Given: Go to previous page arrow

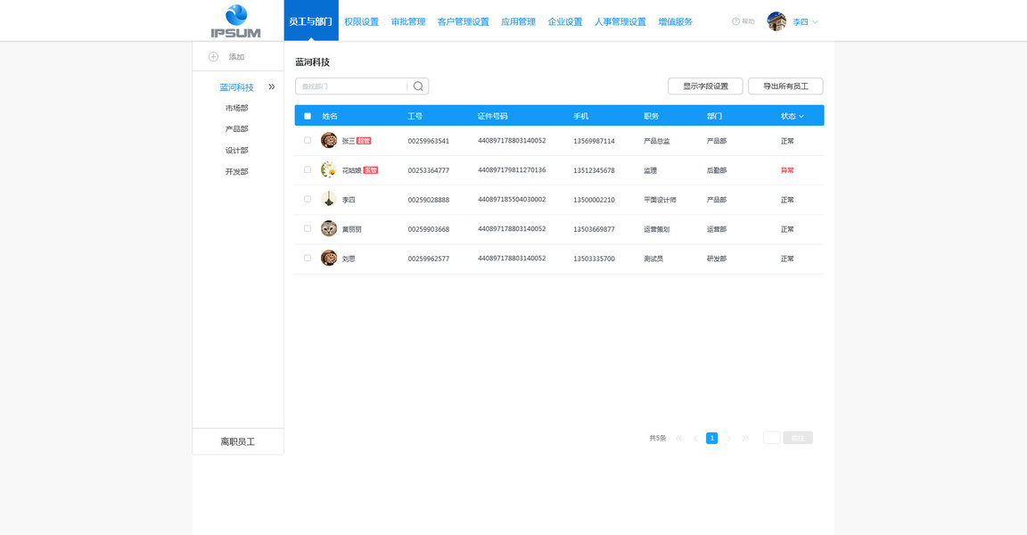Looking at the screenshot, I should pos(695,438).
